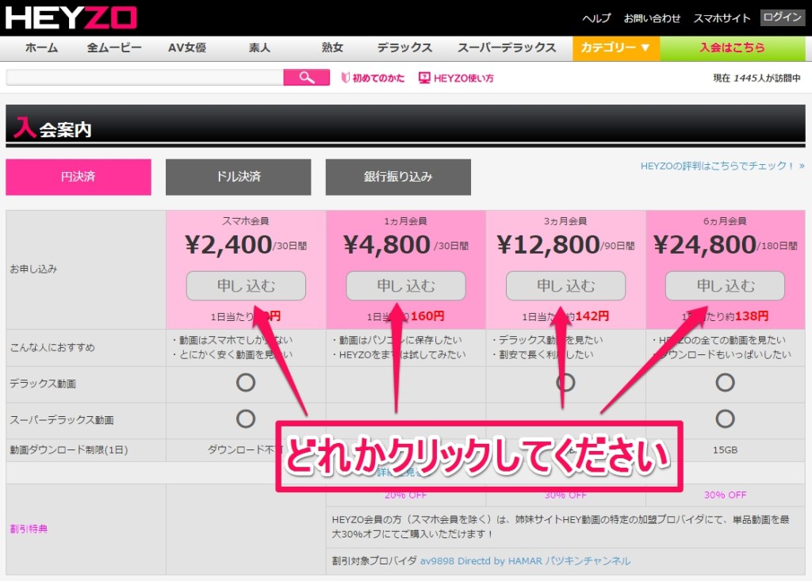
Task: Click 申し込む under ¥12,800 plan
Action: pos(565,285)
